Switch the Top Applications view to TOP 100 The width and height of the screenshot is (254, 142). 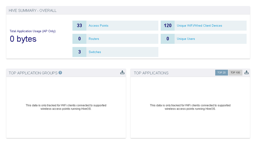(235, 73)
